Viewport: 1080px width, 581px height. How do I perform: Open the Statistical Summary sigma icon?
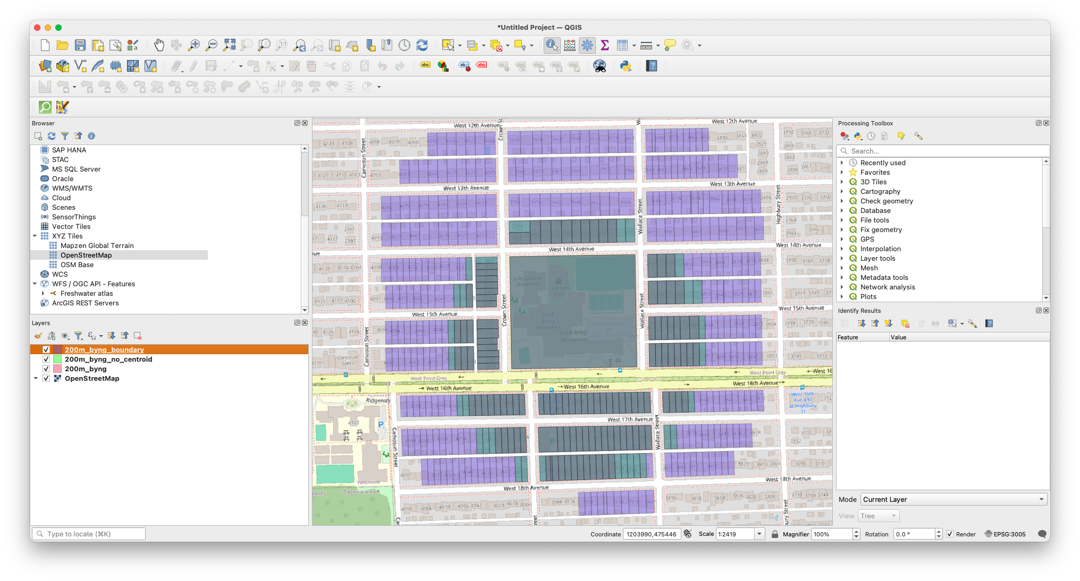pyautogui.click(x=604, y=45)
